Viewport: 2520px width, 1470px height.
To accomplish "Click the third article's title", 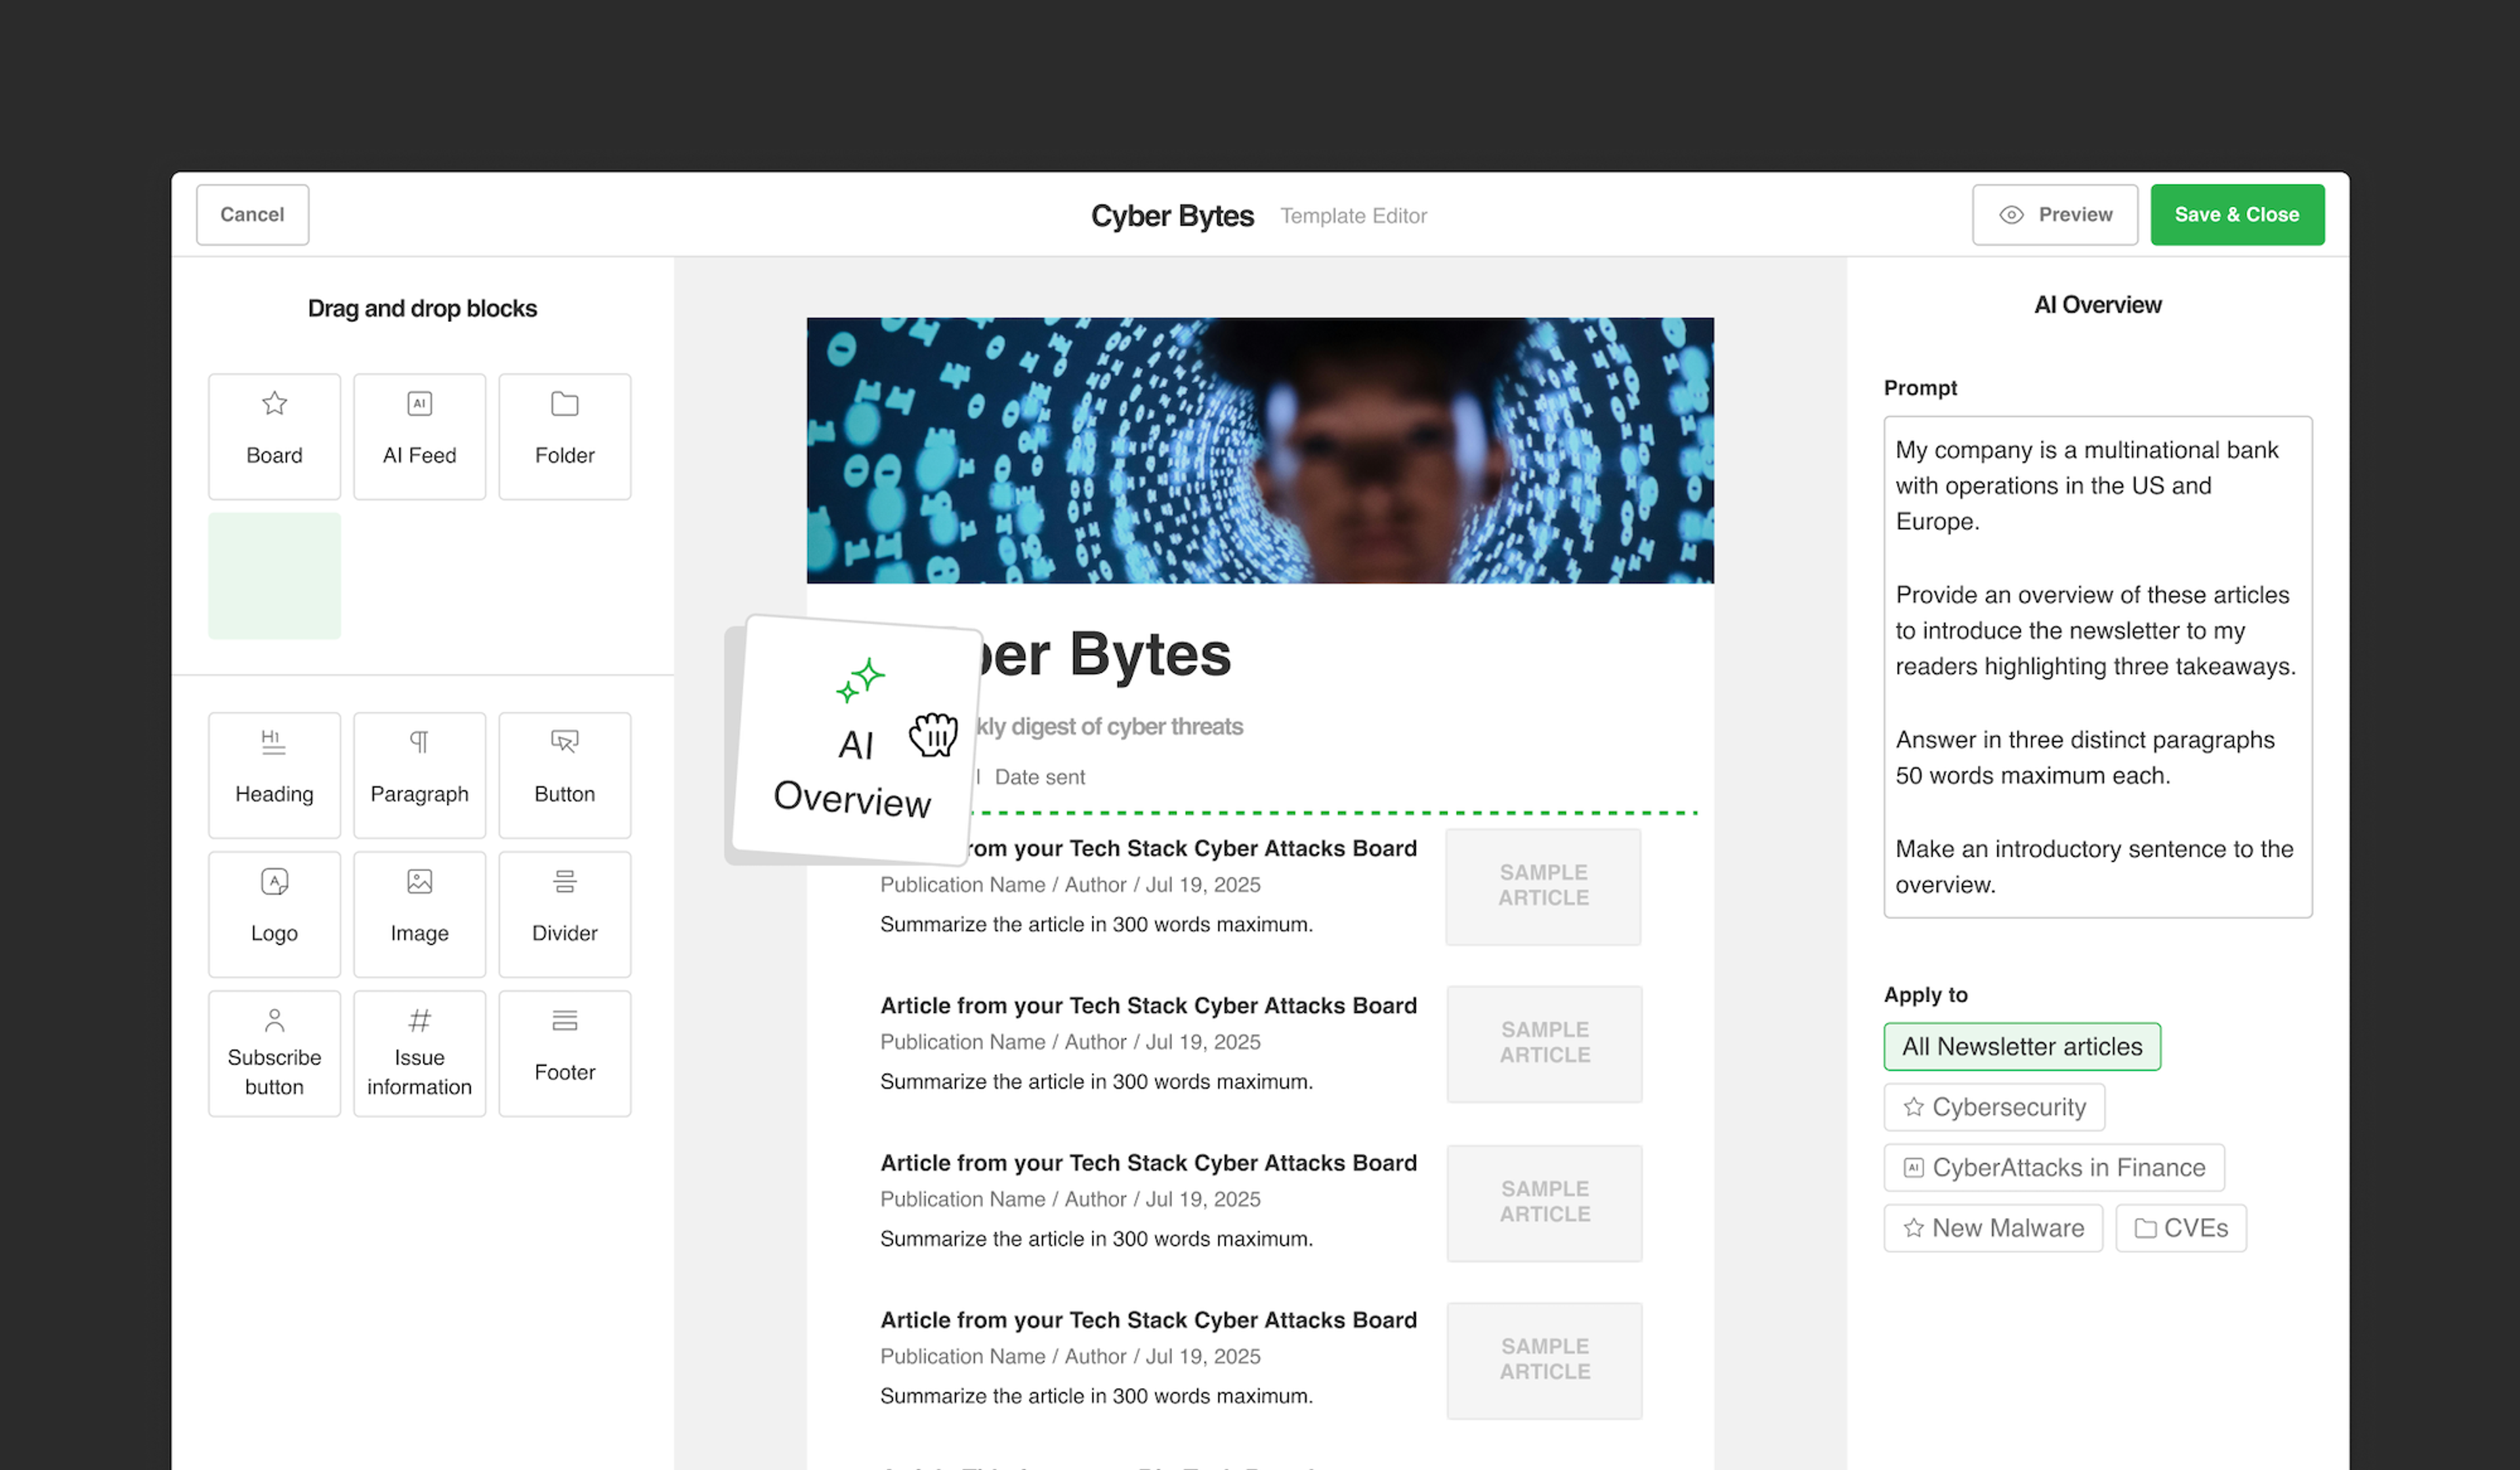I will (1148, 1163).
